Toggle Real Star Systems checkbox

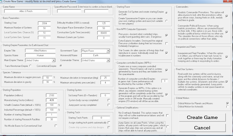click(227, 82)
